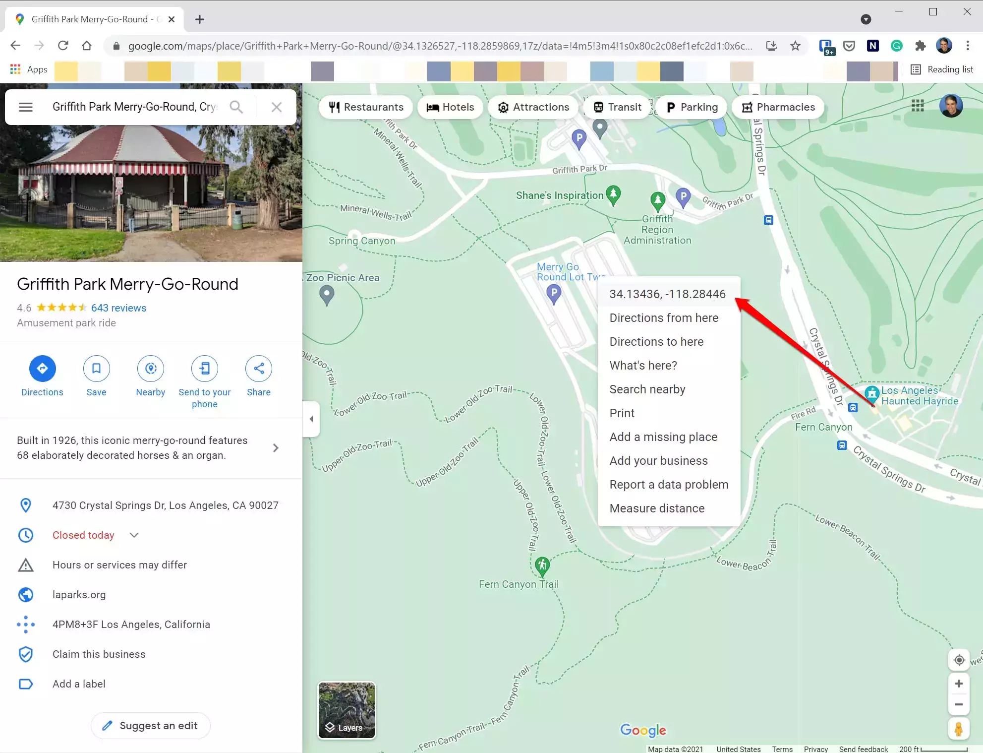
Task: Click the browser home icon
Action: (87, 46)
